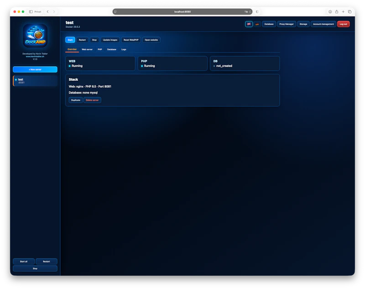This screenshot has height=289, width=365.
Task: Add a new server
Action: coord(35,69)
